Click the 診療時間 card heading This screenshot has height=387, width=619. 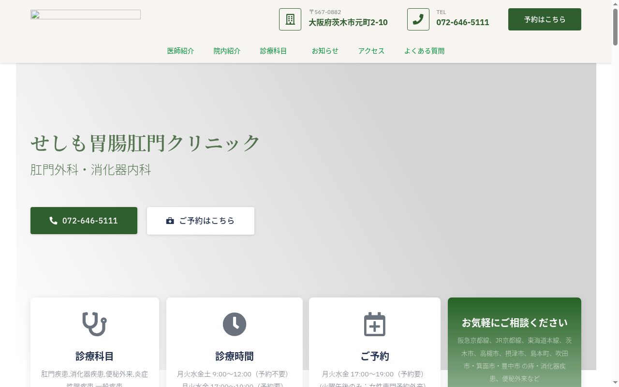(x=235, y=357)
